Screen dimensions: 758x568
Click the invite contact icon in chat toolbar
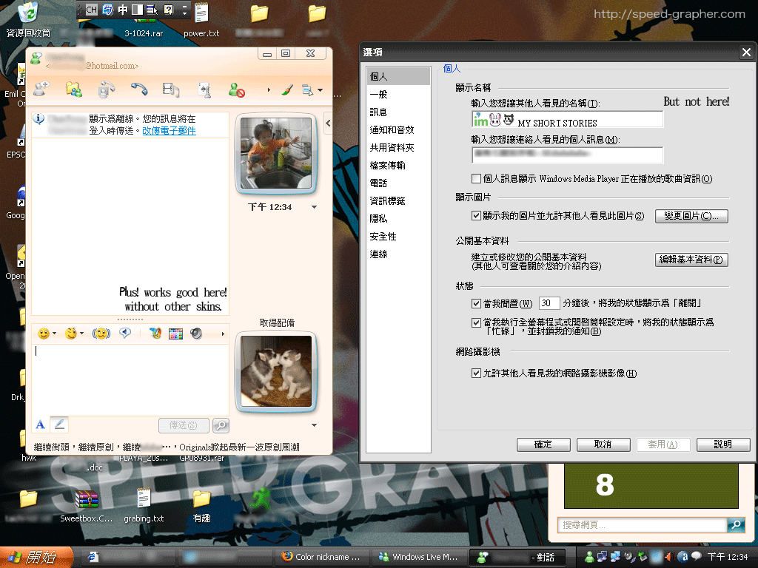coord(41,89)
